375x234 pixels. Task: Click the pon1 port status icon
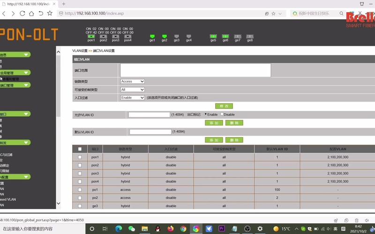pyautogui.click(x=91, y=37)
